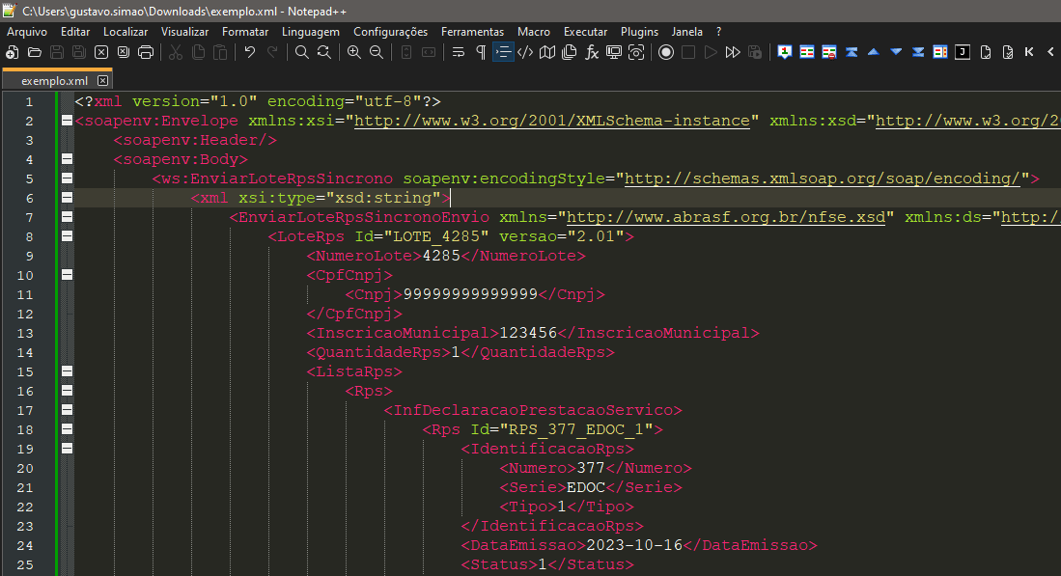Run the macro playback icon

coord(712,53)
